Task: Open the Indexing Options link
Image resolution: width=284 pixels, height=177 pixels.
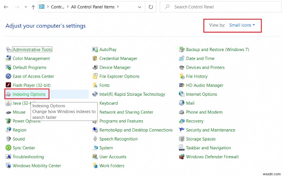Action: [x=29, y=94]
